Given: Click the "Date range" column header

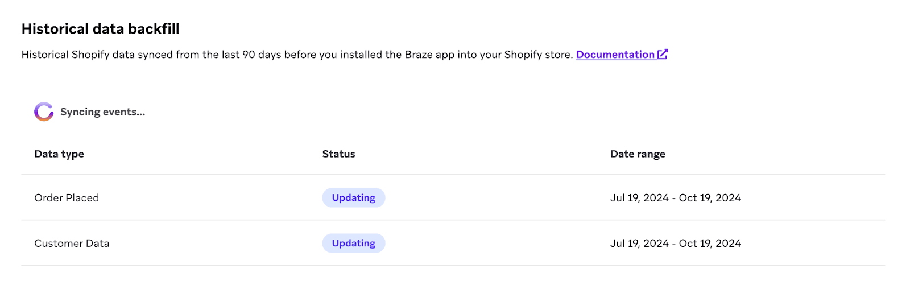Looking at the screenshot, I should tap(638, 154).
